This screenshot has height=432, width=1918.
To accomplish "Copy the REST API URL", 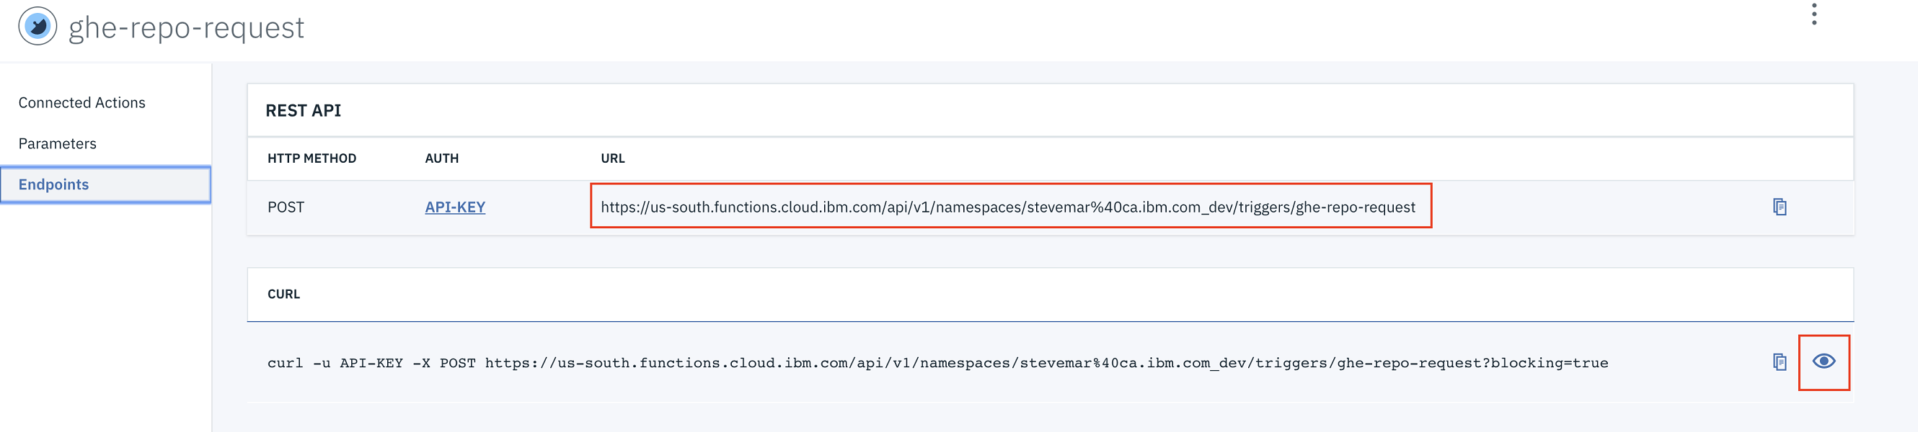I will click(x=1780, y=207).
